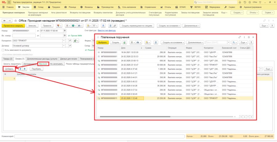Open Еще menu in Платежные поручения
The width and height of the screenshot is (277, 142).
pos(243,42)
